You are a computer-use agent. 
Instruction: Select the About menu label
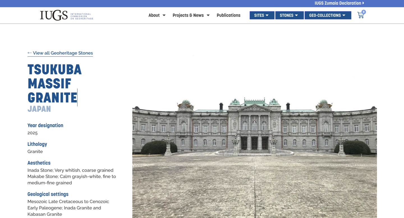(x=154, y=15)
